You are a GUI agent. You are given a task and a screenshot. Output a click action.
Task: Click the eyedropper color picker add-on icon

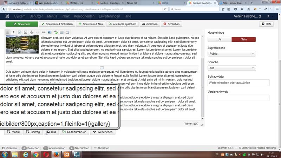click(x=266, y=9)
